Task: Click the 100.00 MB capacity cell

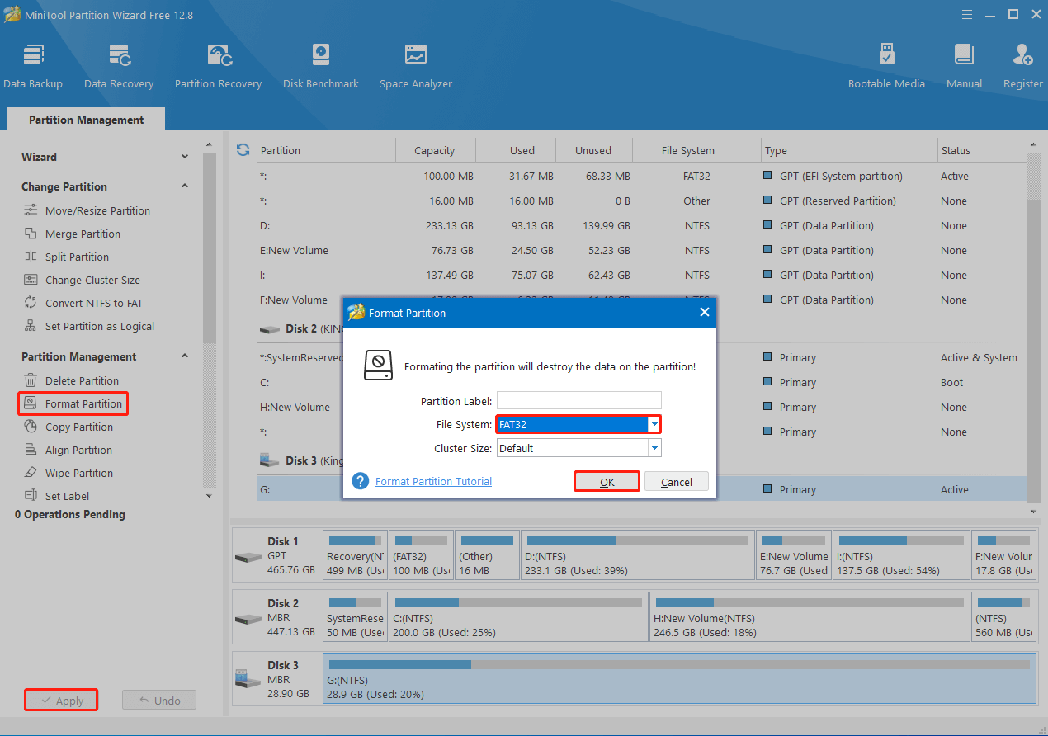Action: click(x=449, y=176)
